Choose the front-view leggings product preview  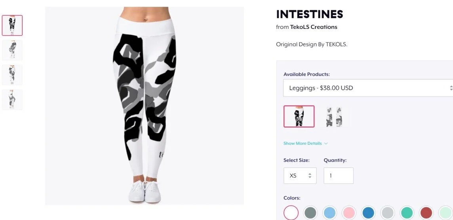(299, 116)
